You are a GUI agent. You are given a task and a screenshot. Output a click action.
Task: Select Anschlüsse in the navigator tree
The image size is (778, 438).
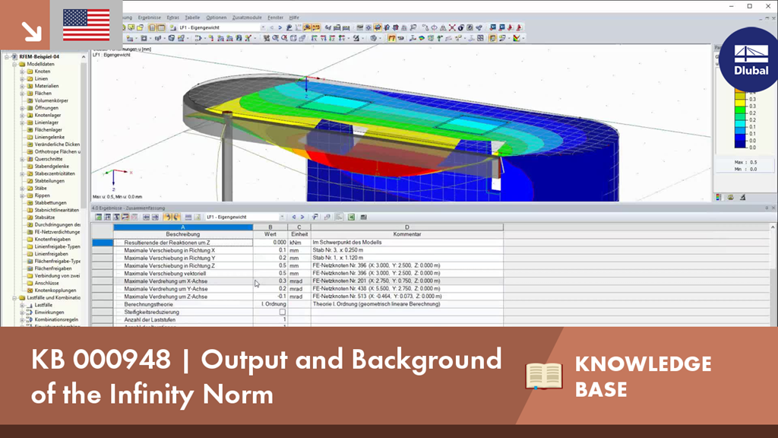point(46,283)
